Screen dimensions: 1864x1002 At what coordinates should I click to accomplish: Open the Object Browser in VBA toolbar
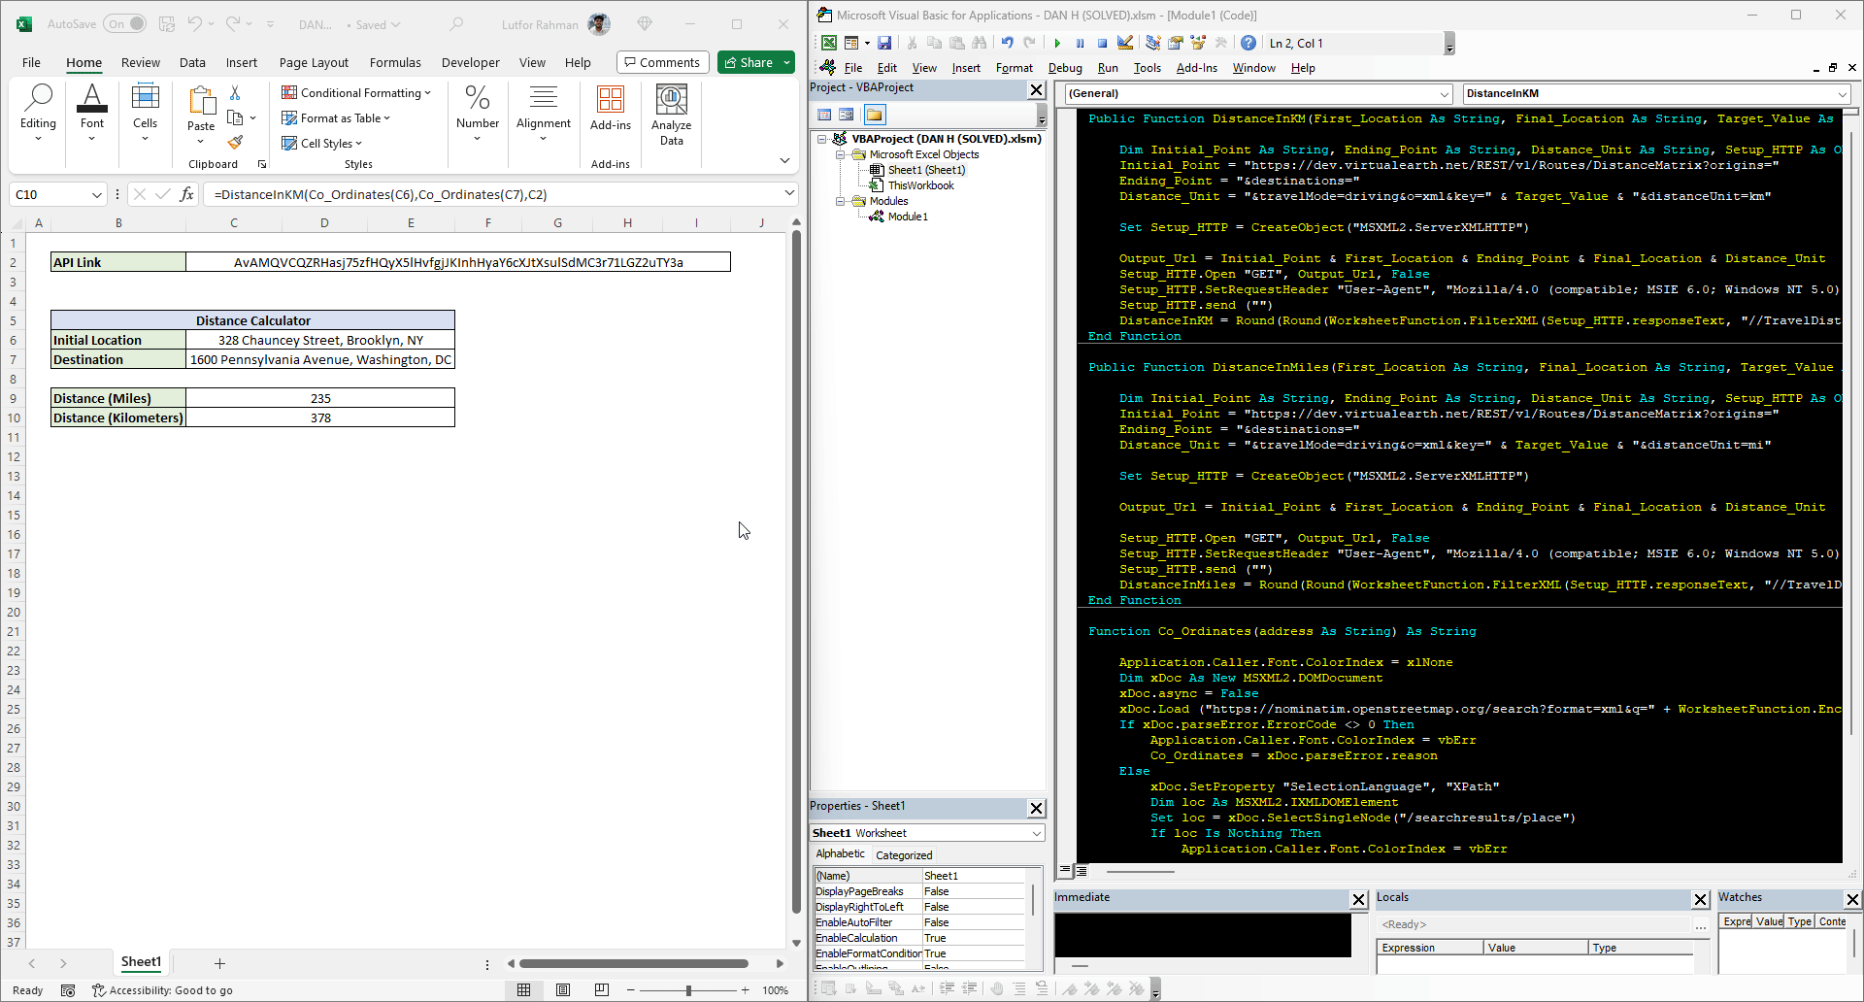[1197, 43]
